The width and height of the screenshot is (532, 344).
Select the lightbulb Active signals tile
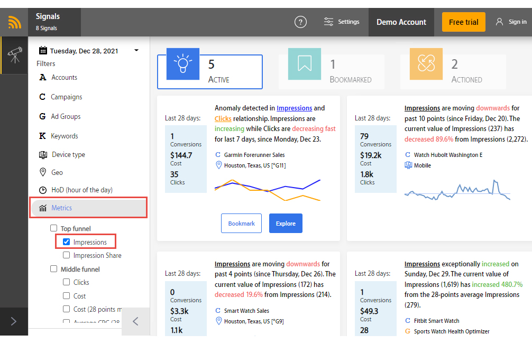[183, 64]
